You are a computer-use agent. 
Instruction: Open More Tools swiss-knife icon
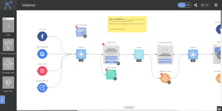[8, 83]
